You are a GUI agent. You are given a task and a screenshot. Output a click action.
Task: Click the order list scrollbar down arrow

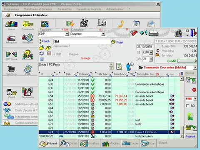pos(182,136)
